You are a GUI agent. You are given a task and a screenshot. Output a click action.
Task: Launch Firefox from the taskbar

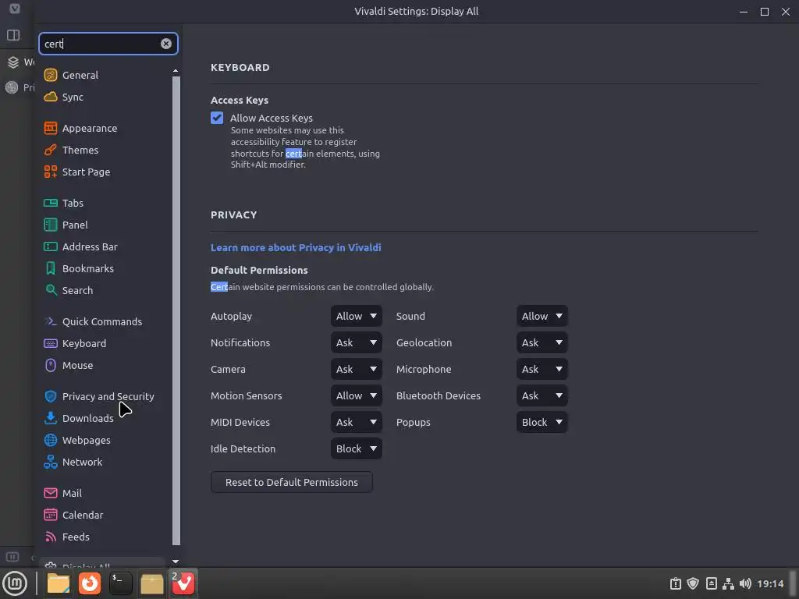tap(89, 583)
